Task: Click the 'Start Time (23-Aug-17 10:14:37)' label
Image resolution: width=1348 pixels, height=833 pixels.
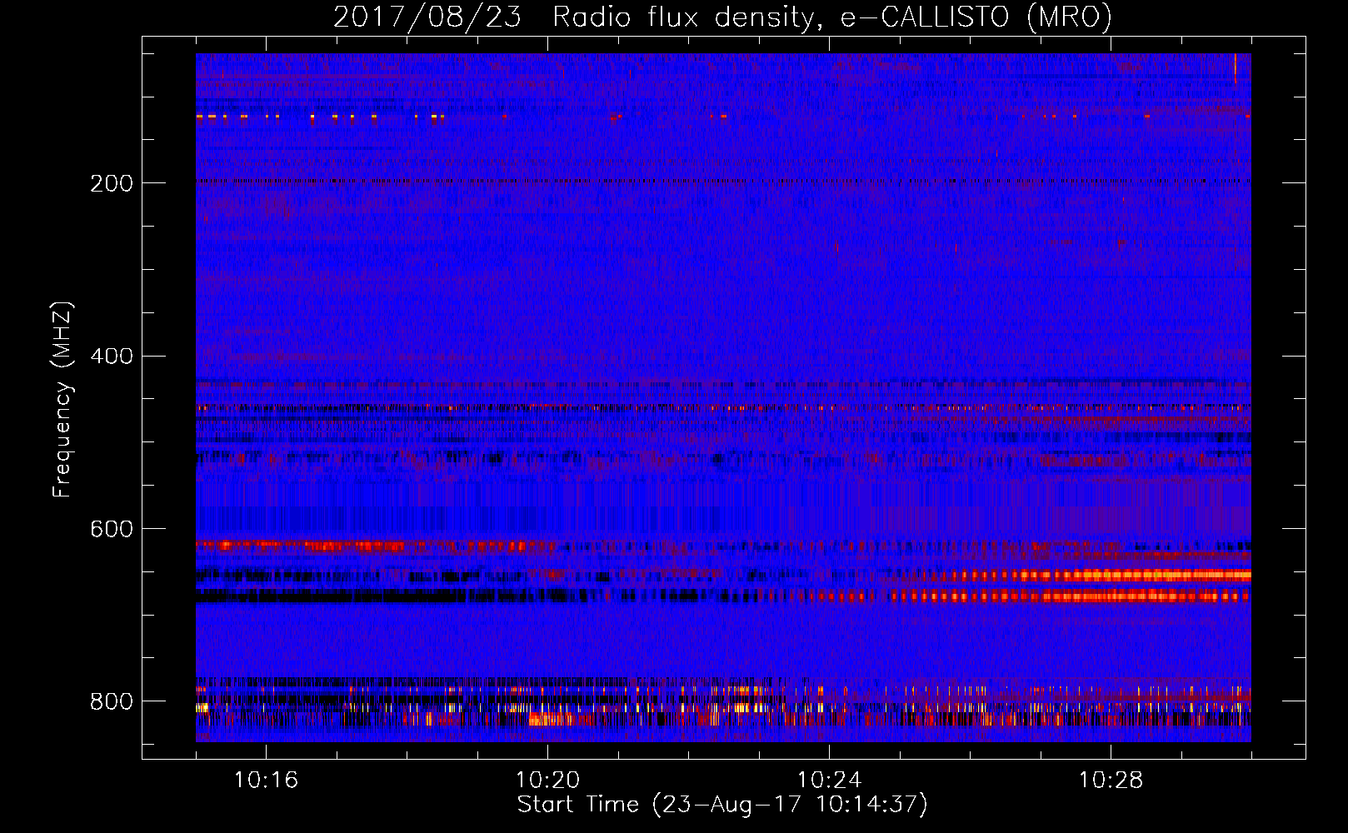Action: coord(722,805)
